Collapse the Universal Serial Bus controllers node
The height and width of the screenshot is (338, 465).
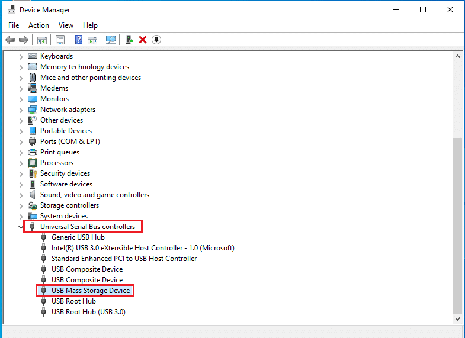point(21,227)
